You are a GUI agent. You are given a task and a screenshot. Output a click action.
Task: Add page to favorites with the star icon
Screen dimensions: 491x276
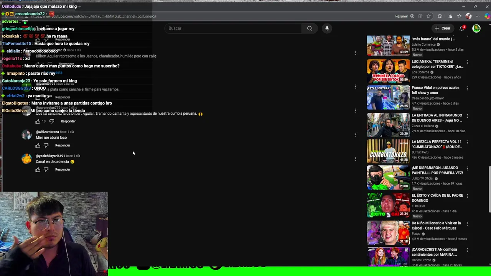(x=428, y=16)
